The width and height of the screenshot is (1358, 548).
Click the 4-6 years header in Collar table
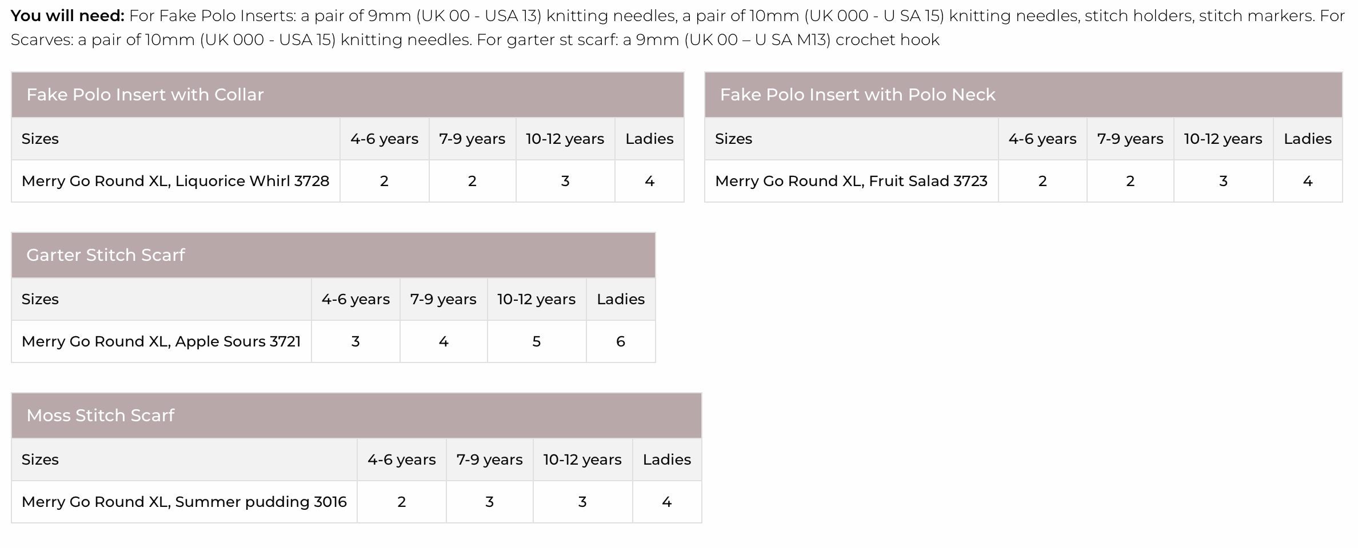(384, 139)
